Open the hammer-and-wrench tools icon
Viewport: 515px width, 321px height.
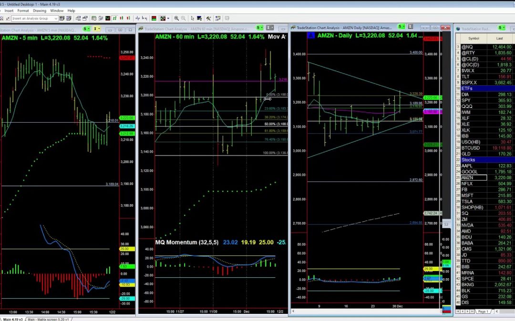208,19
